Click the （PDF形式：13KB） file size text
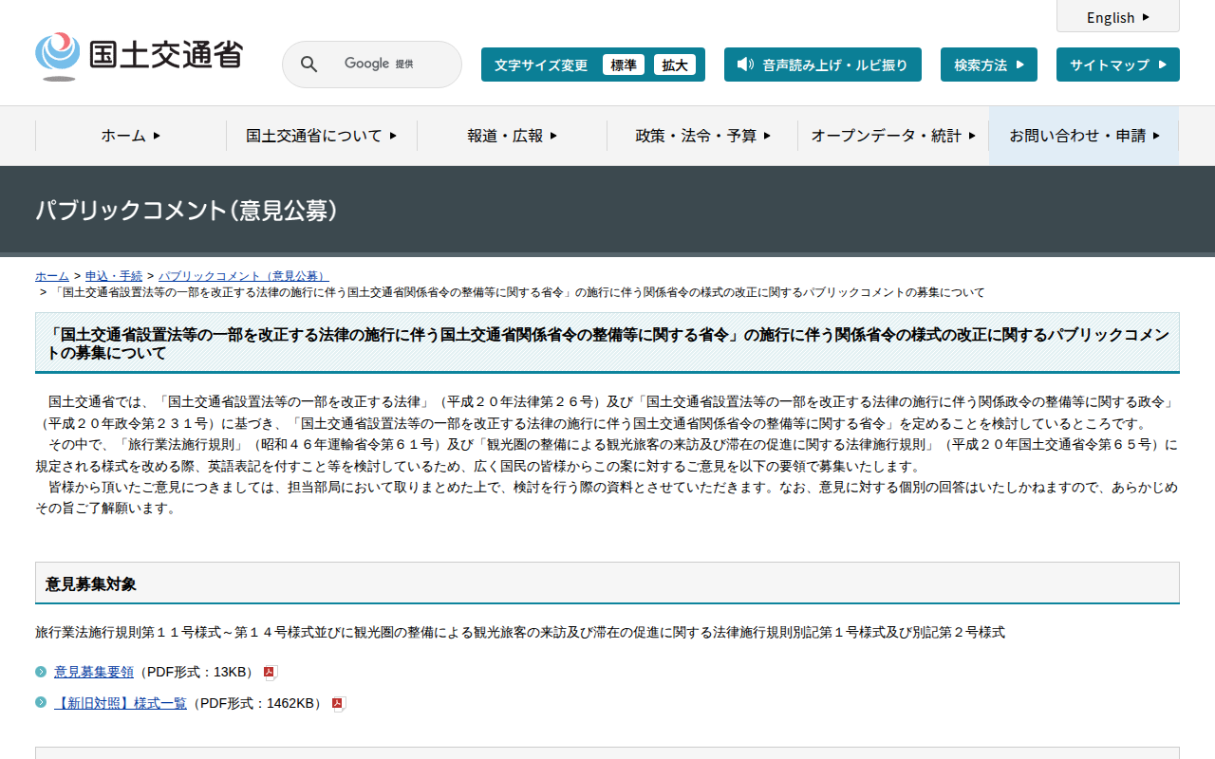The width and height of the screenshot is (1215, 759). (196, 673)
